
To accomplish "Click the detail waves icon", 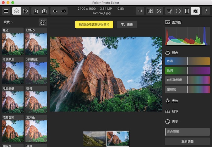I will pos(167,111).
